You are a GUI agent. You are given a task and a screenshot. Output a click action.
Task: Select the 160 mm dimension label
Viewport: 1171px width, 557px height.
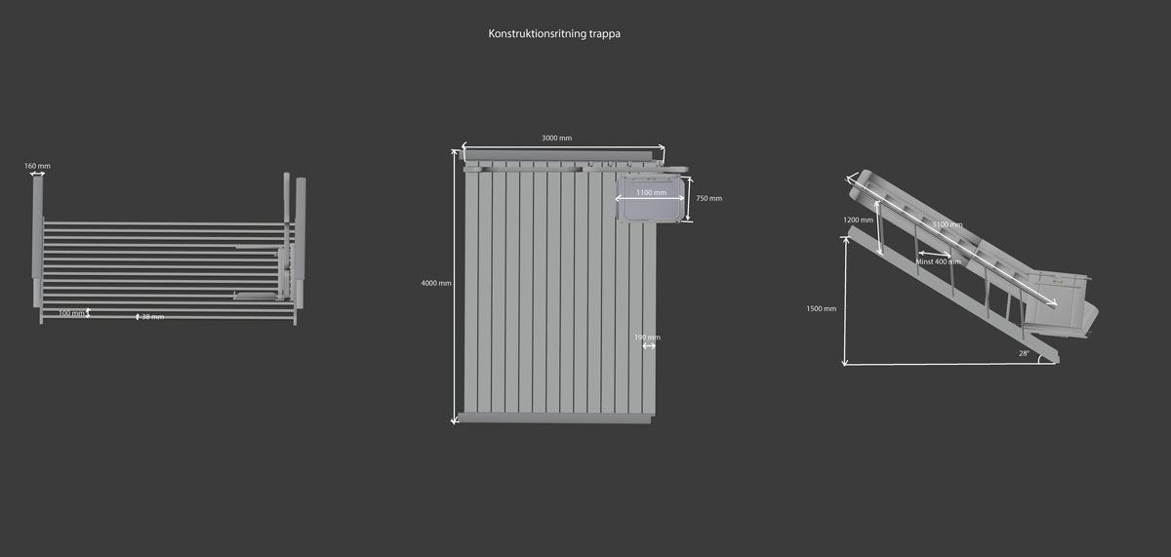coord(37,166)
